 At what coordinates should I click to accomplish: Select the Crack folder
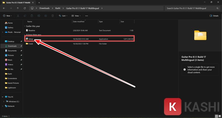tap(31, 44)
